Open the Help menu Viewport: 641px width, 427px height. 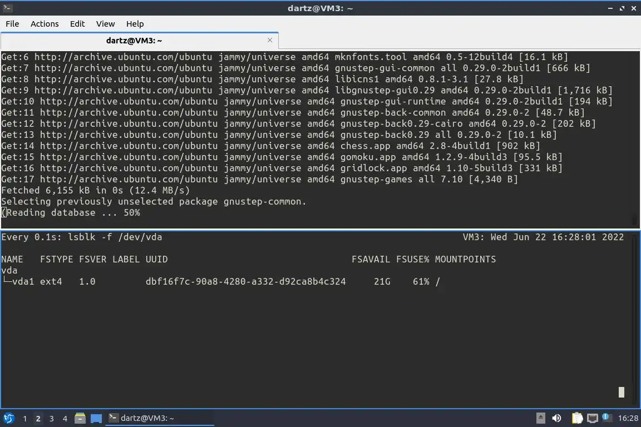(x=135, y=24)
